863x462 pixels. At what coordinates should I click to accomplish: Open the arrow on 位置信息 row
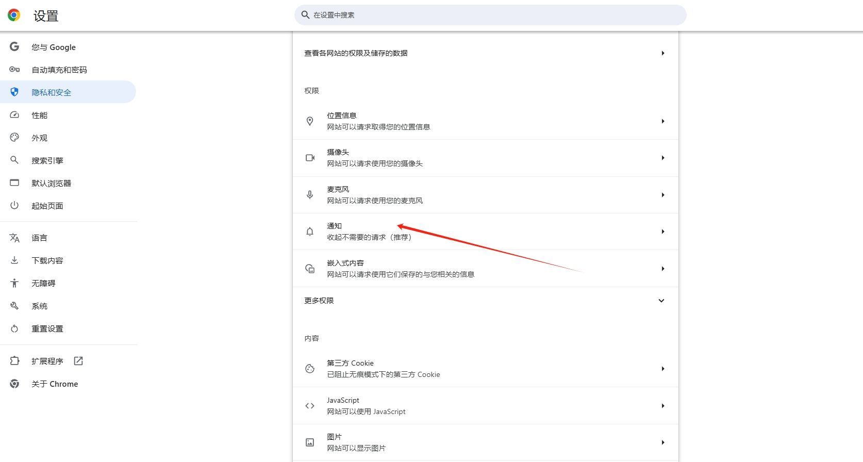click(663, 121)
